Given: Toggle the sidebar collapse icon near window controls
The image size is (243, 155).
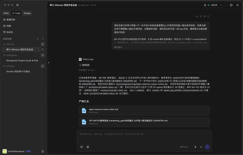Looking at the screenshot, I should pyautogui.click(x=18, y=5).
